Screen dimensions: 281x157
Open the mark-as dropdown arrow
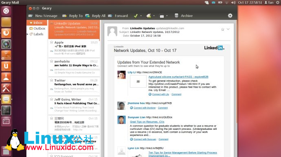coord(141,16)
